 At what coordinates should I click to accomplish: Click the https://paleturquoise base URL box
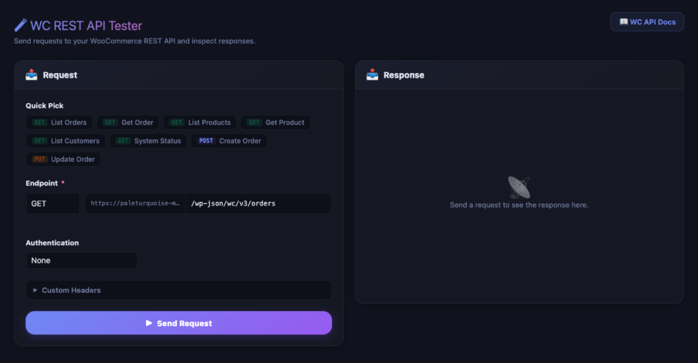click(136, 203)
